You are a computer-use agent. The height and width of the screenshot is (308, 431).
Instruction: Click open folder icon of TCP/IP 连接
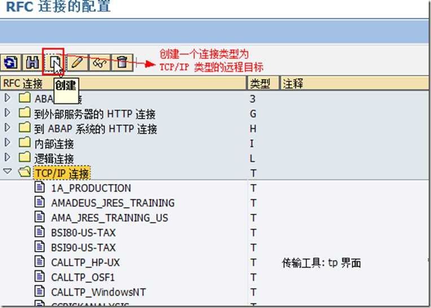coord(24,172)
